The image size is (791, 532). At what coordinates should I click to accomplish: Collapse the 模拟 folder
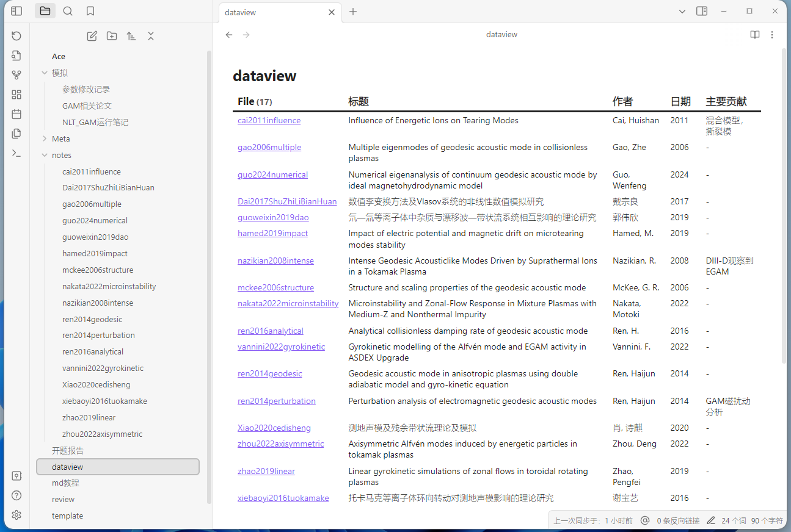45,73
